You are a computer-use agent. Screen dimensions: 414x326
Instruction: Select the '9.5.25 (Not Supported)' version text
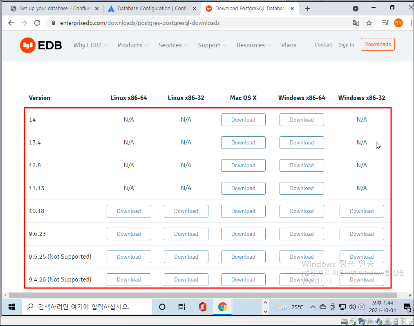pos(60,257)
